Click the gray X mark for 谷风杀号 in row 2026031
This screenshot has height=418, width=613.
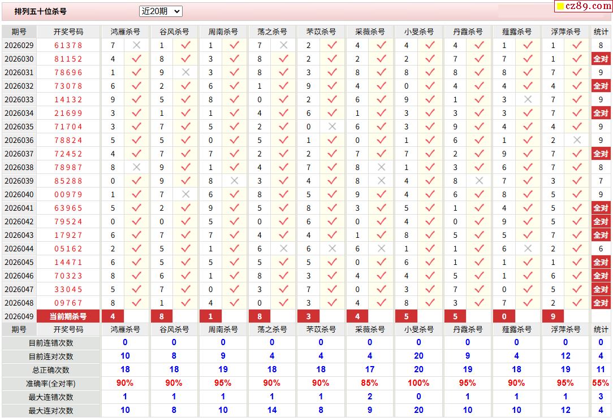(x=185, y=72)
